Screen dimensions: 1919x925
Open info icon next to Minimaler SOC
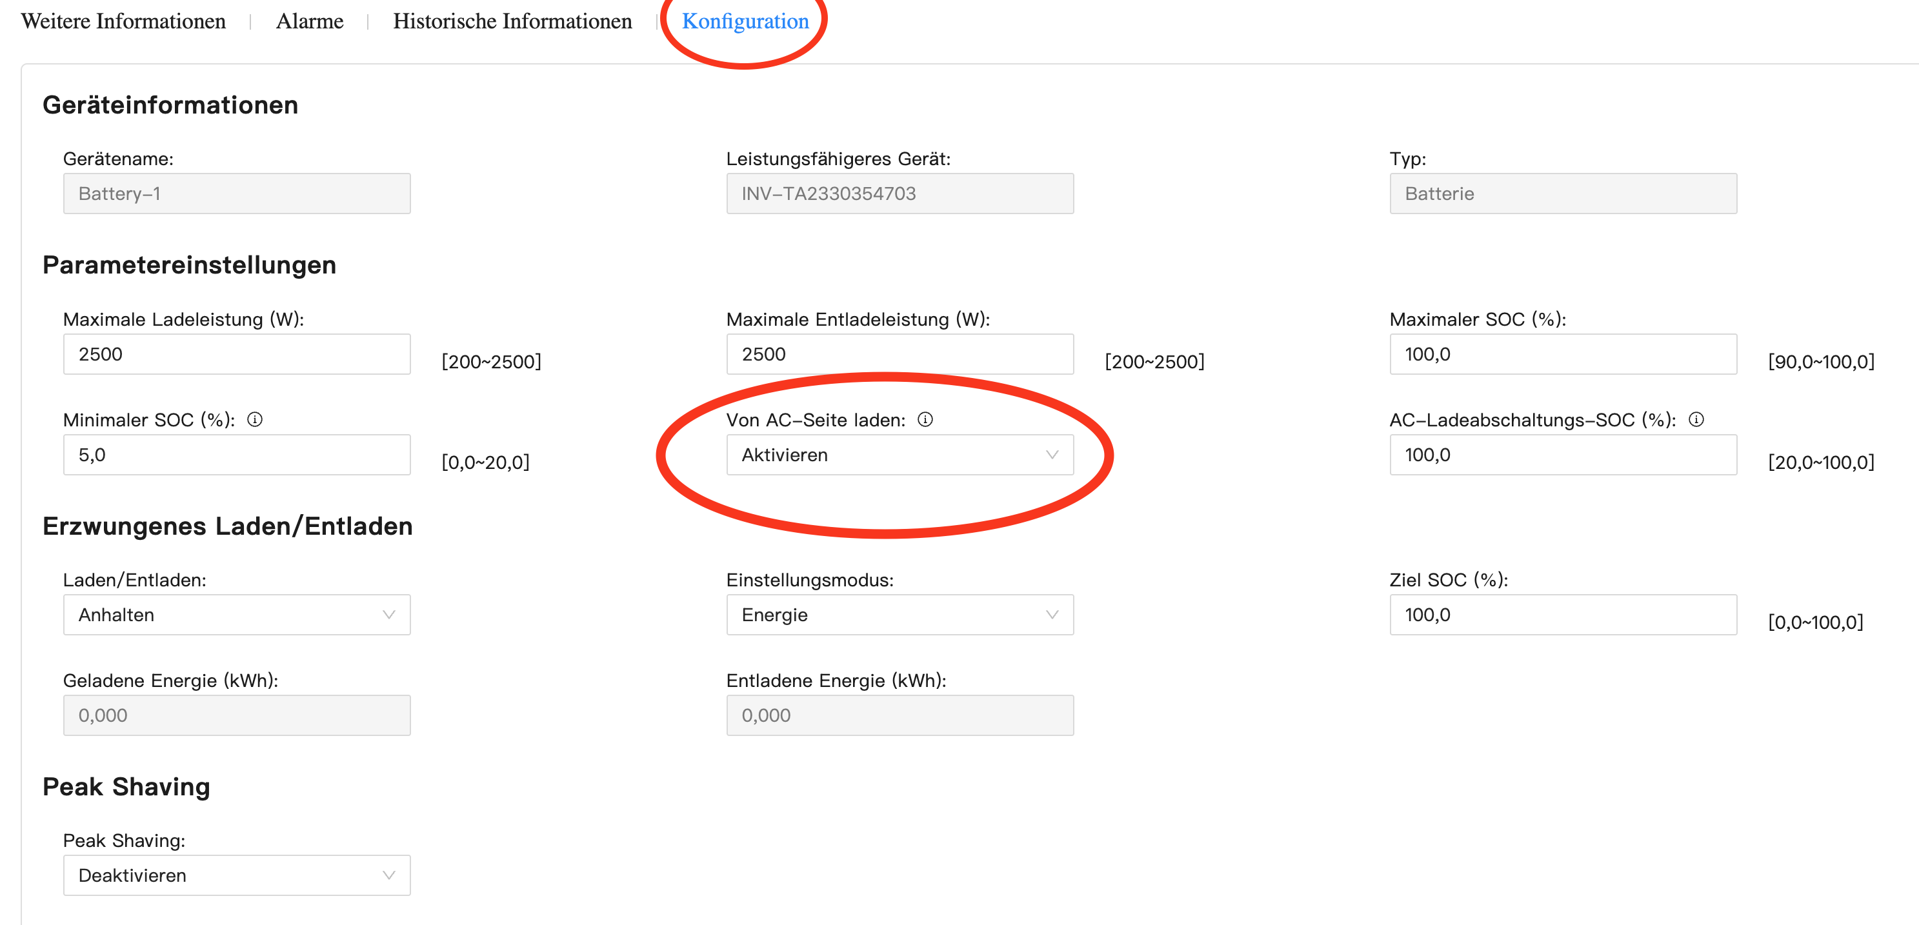[255, 419]
